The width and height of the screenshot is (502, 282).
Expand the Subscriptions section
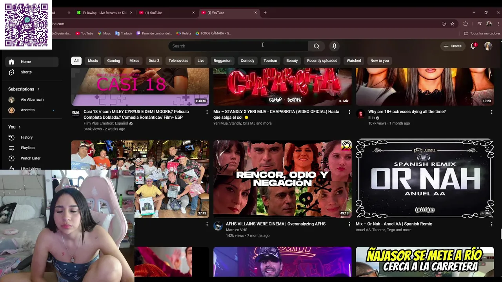pyautogui.click(x=24, y=89)
